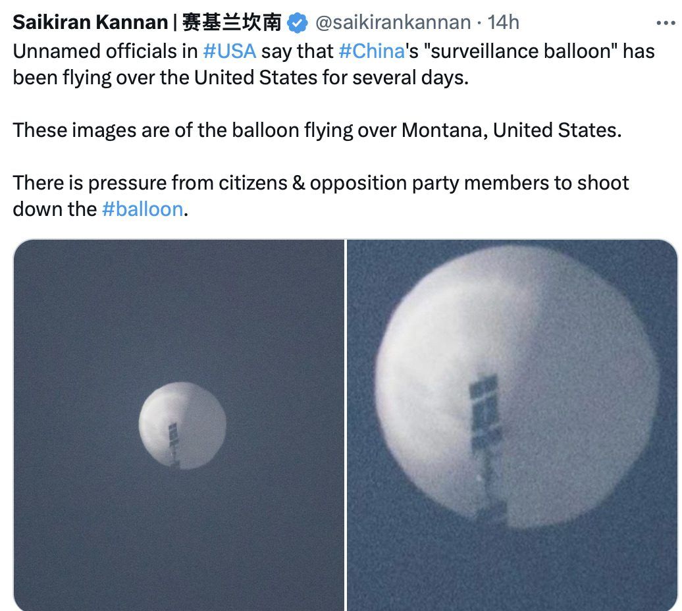Click the blue verified badge
682x611 pixels.
click(x=298, y=23)
